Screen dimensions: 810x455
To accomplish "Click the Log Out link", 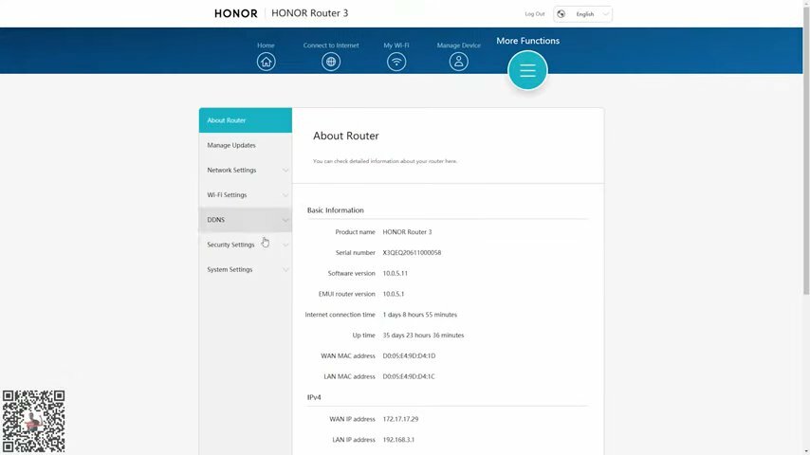I will tap(535, 14).
